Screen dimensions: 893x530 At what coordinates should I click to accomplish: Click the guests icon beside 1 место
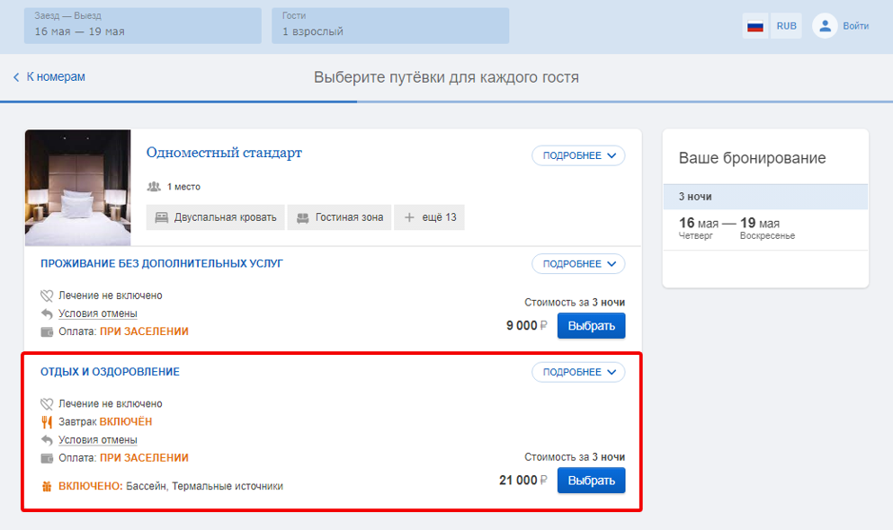pos(154,187)
